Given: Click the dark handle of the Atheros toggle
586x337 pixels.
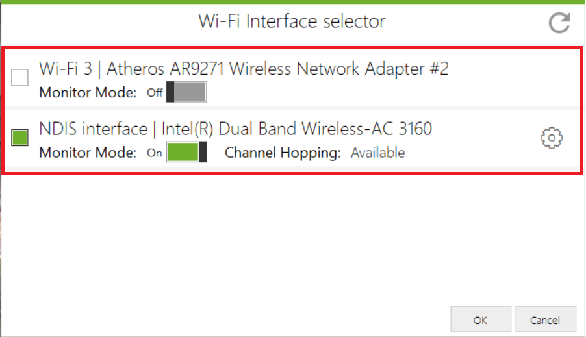Looking at the screenshot, I should (x=170, y=92).
